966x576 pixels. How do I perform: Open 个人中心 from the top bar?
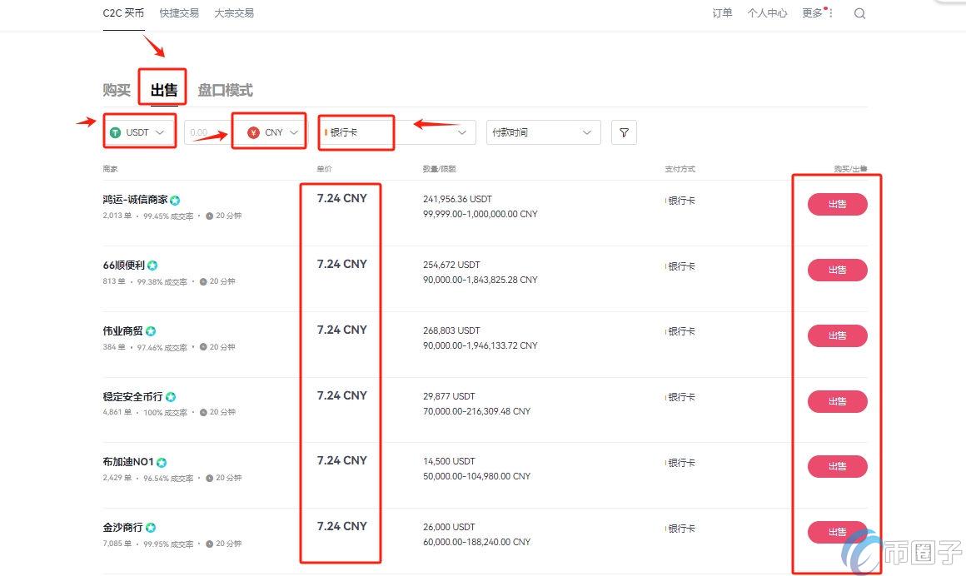[767, 12]
